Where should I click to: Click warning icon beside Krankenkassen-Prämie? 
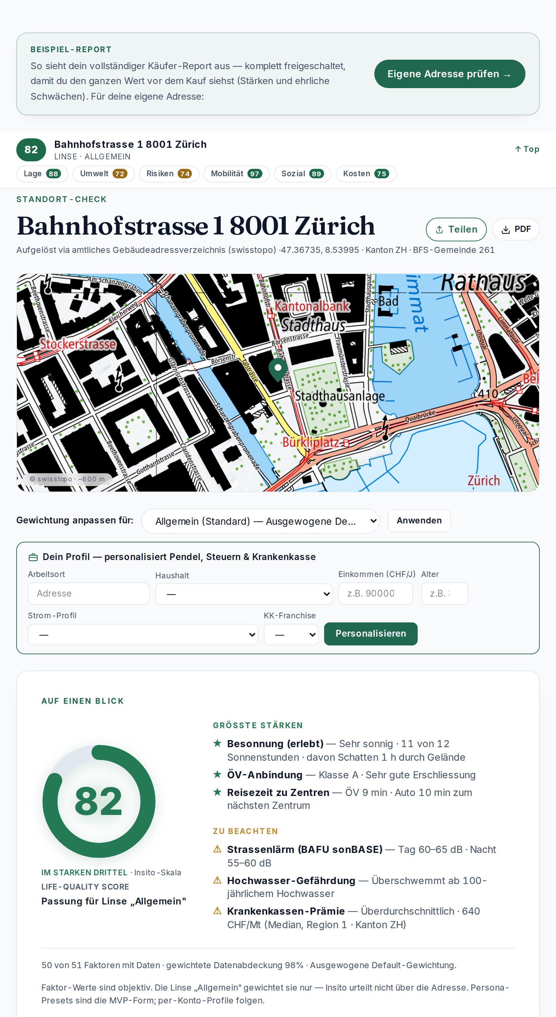pos(217,911)
